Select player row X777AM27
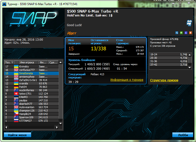 (32, 121)
